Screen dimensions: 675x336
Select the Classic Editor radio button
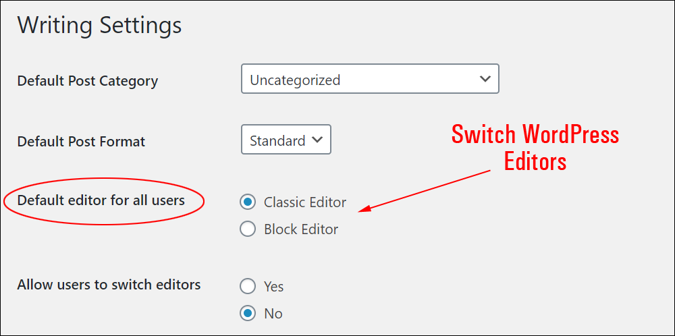pyautogui.click(x=248, y=202)
